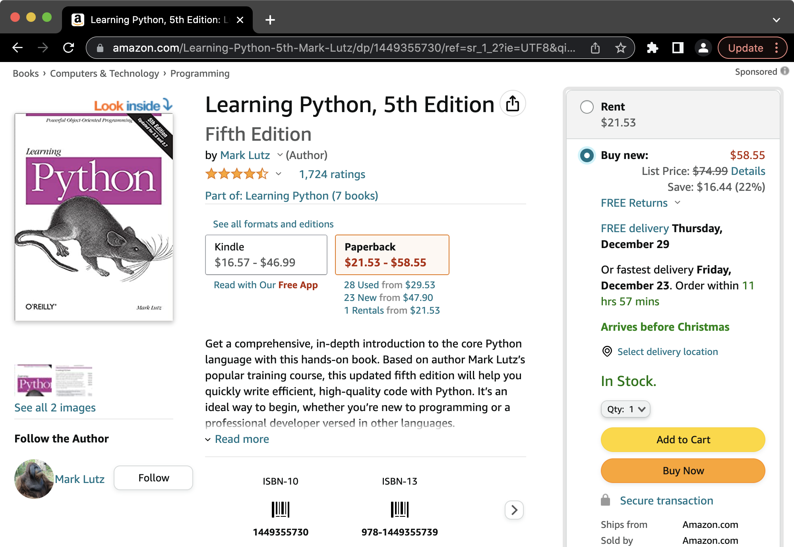This screenshot has width=794, height=547.
Task: Expand the Mark Lutz author dropdown
Action: coord(280,155)
